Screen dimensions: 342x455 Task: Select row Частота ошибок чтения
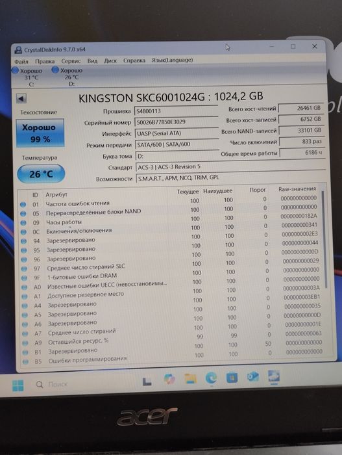point(169,202)
